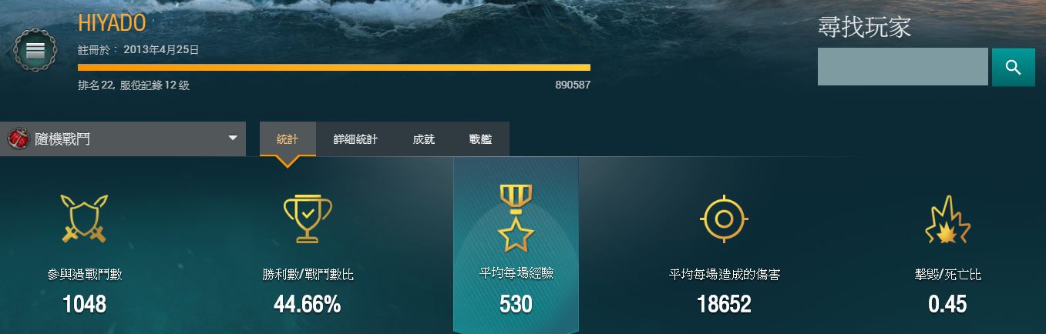Click the magnifier search button
The height and width of the screenshot is (334, 1046).
point(1013,67)
